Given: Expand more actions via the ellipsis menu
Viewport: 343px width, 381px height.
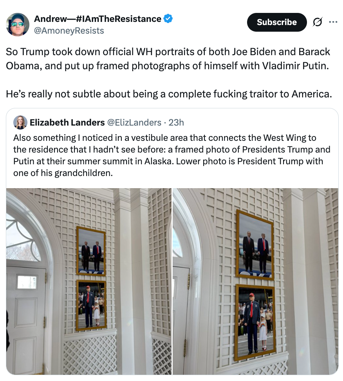Looking at the screenshot, I should pos(334,22).
